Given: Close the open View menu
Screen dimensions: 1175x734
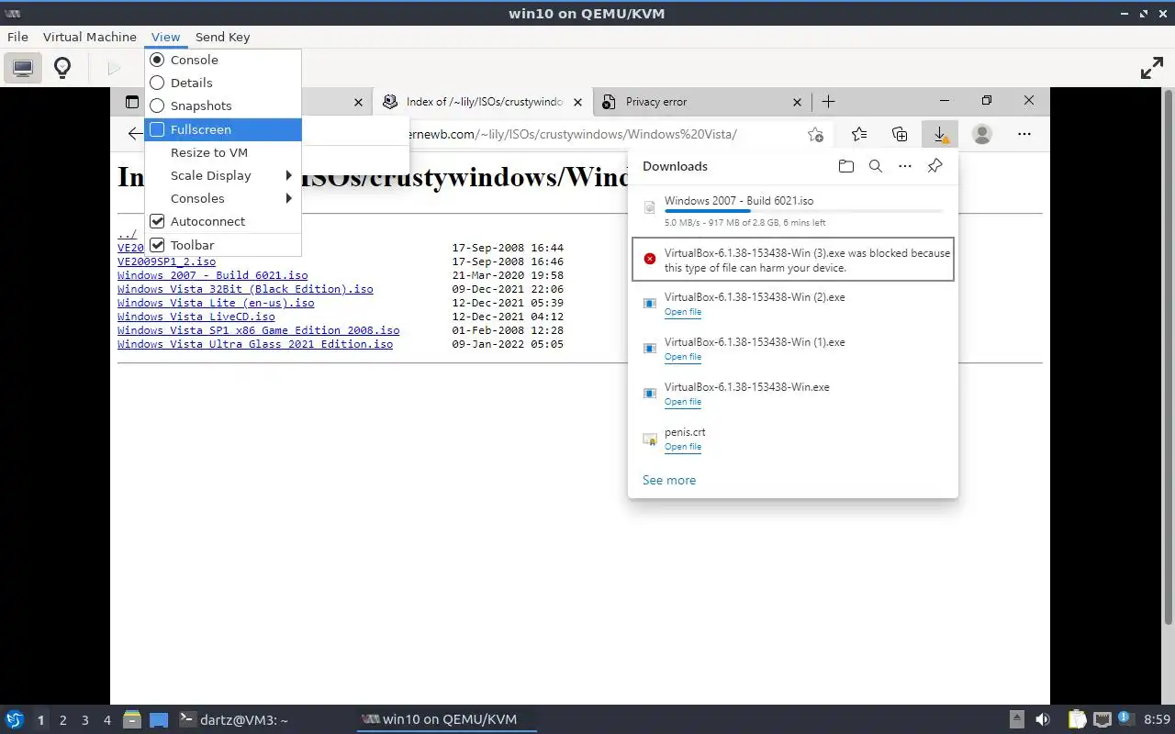Looking at the screenshot, I should pos(165,37).
